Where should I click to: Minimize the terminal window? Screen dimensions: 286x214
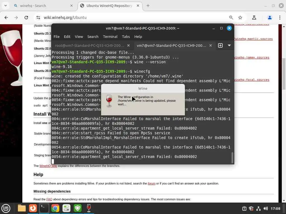pos(214,28)
